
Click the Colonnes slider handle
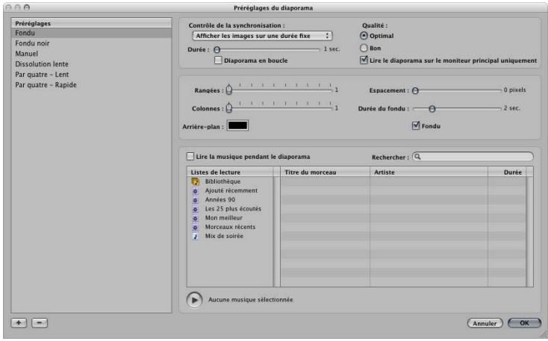coord(229,108)
